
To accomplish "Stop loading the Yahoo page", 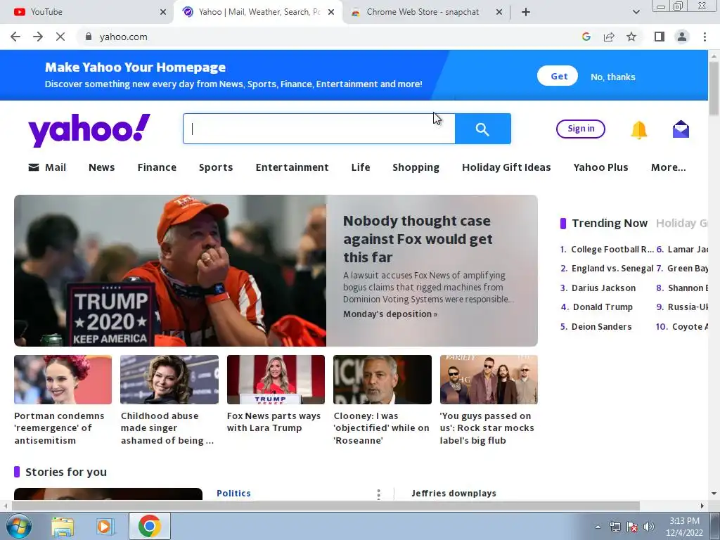I will [60, 37].
